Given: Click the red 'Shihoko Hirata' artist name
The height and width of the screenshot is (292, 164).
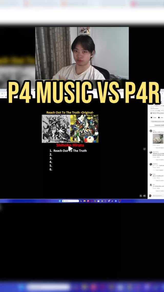Looking at the screenshot, I should click(70, 145).
